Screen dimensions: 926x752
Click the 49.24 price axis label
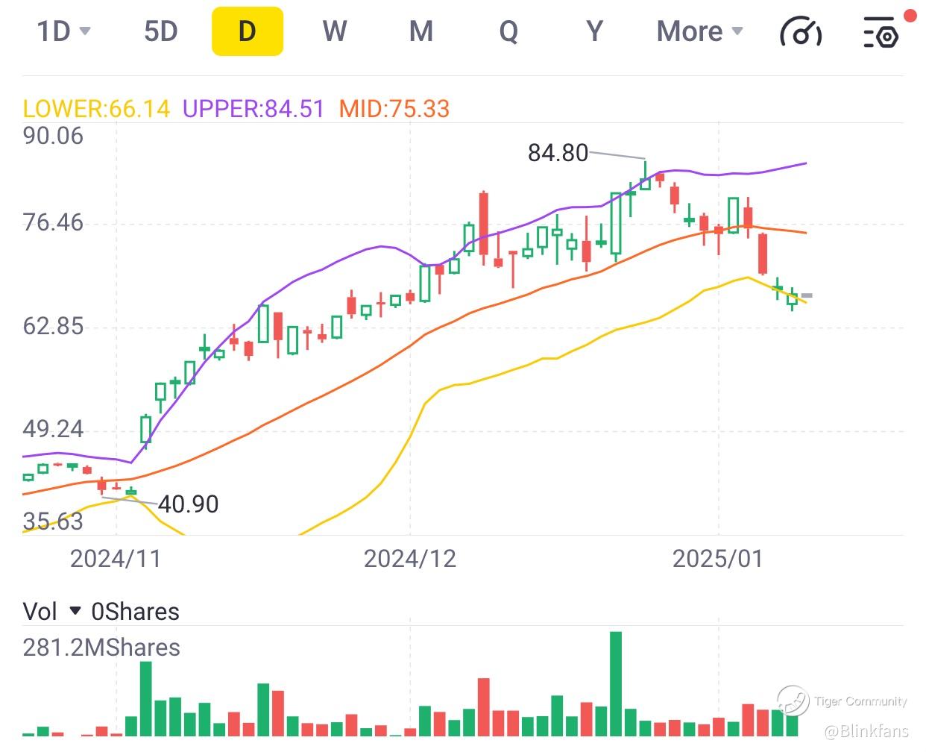click(53, 429)
